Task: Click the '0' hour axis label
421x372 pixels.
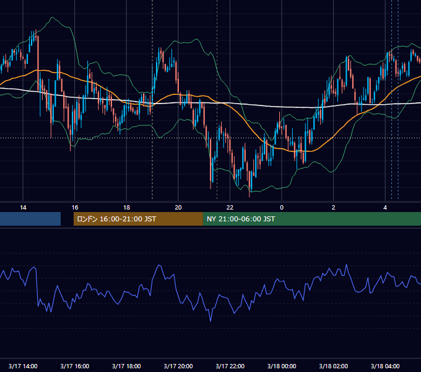Action: pyautogui.click(x=282, y=208)
